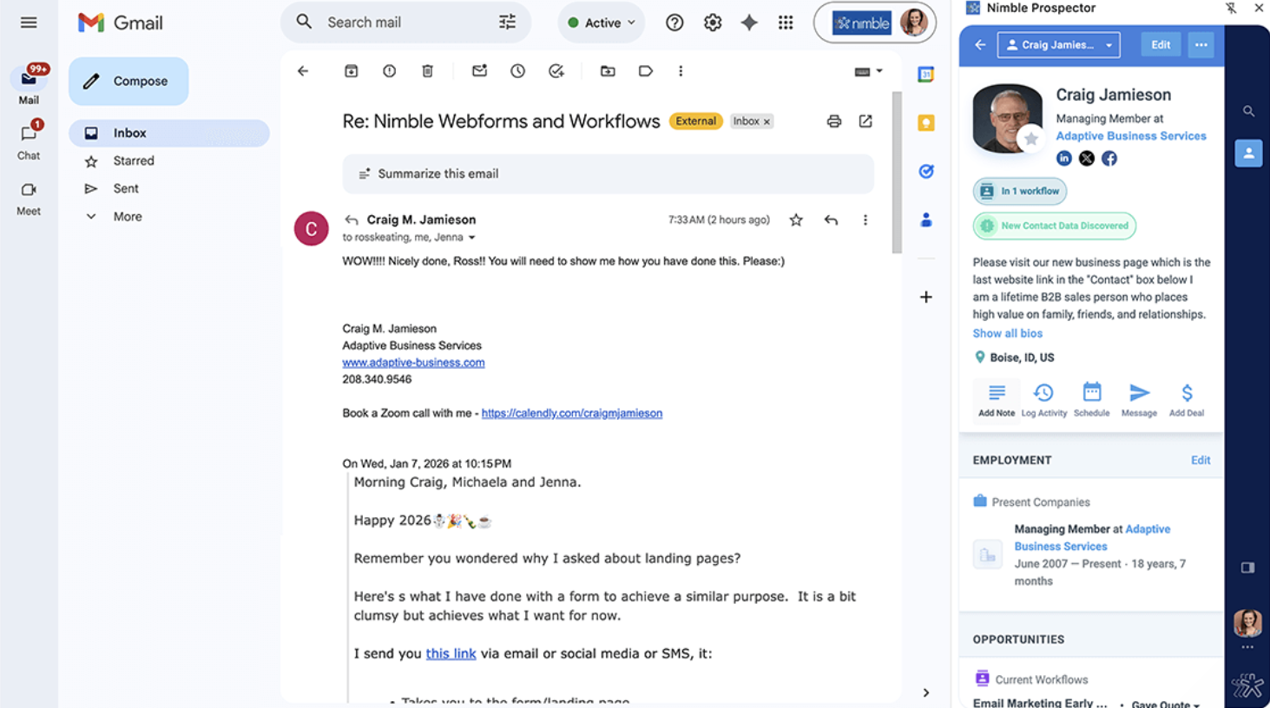Open search filter options icon
The image size is (1270, 708).
pos(508,23)
